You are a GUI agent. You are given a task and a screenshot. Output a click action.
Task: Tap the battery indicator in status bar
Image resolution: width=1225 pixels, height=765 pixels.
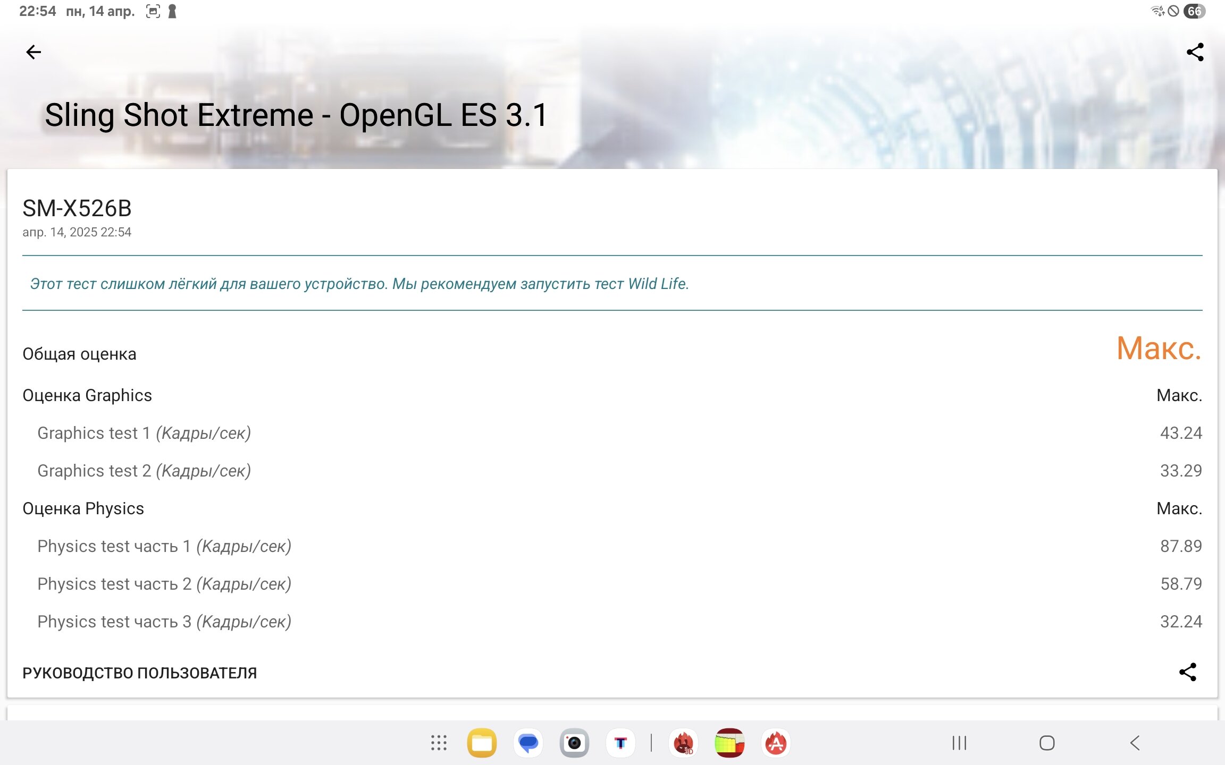[x=1194, y=11]
